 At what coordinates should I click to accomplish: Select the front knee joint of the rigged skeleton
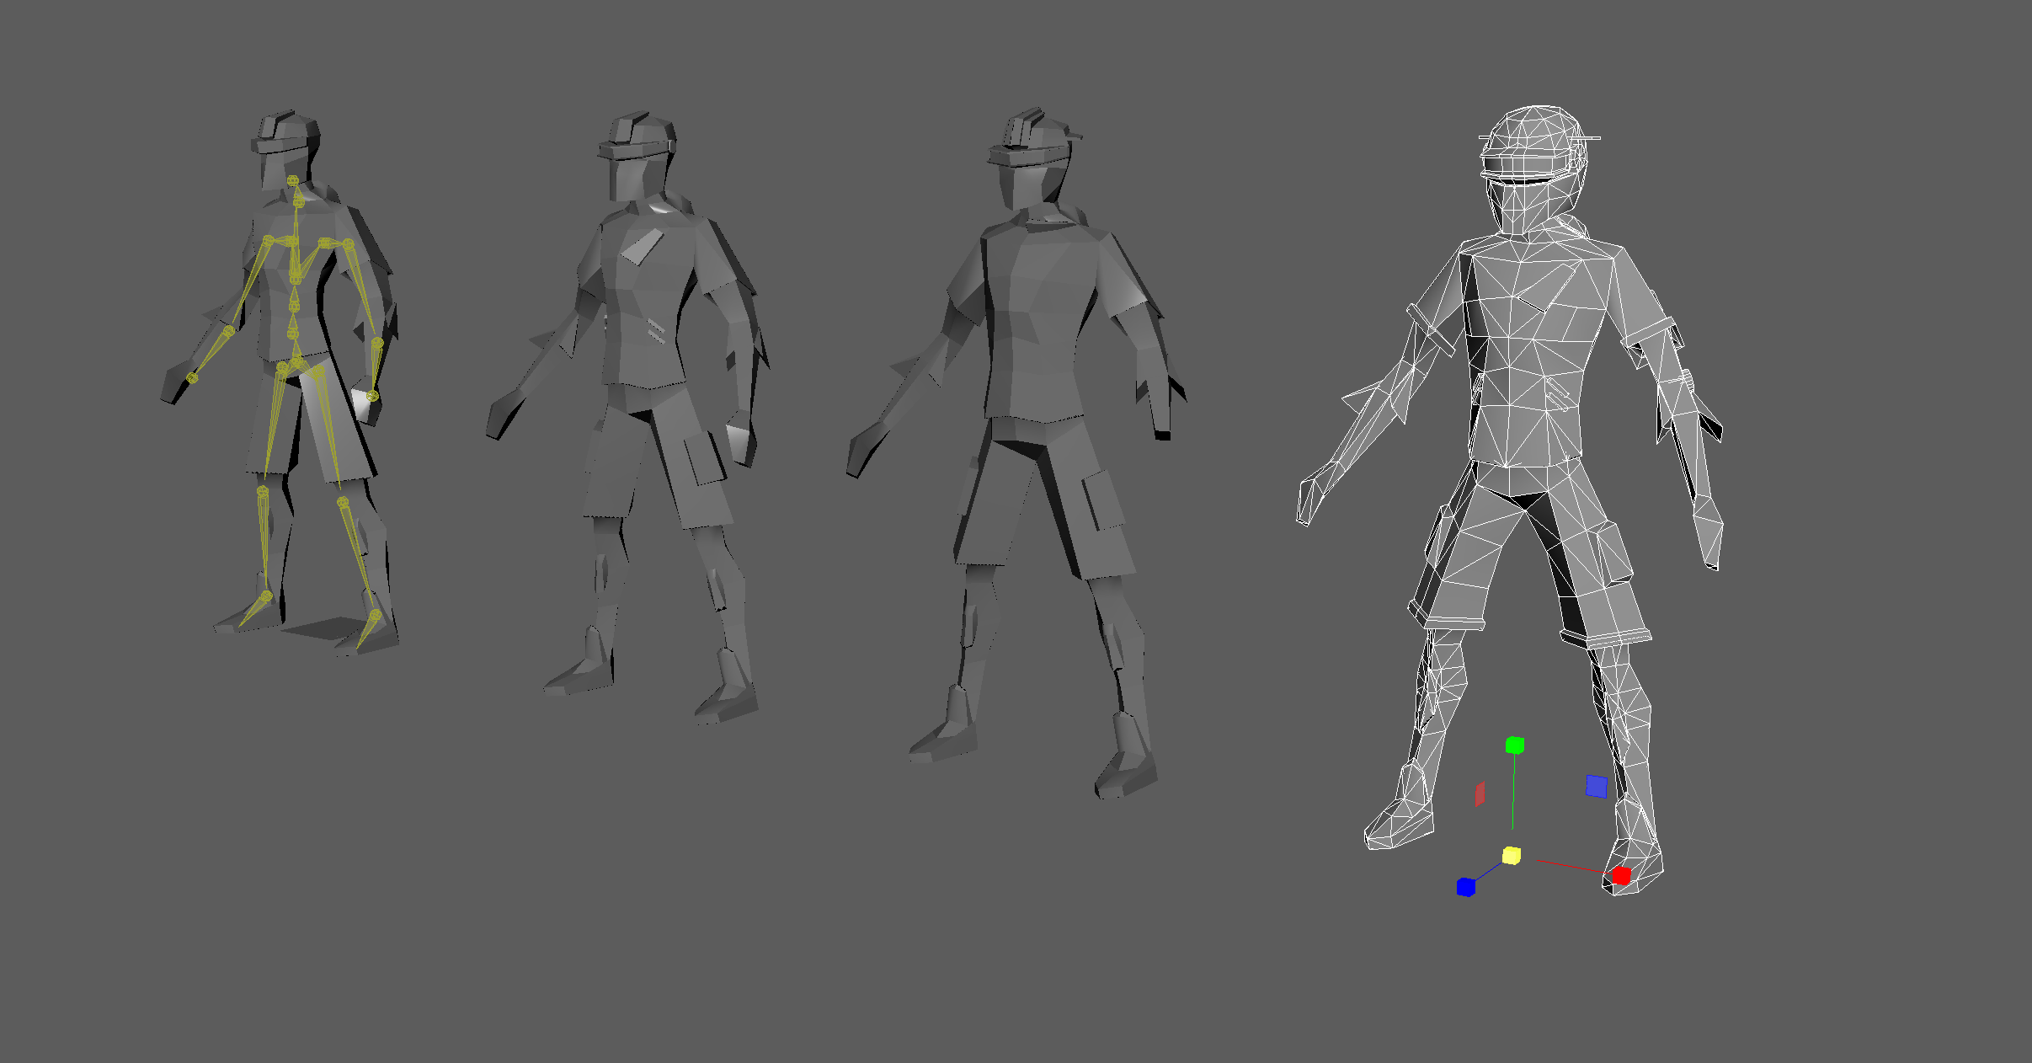344,503
